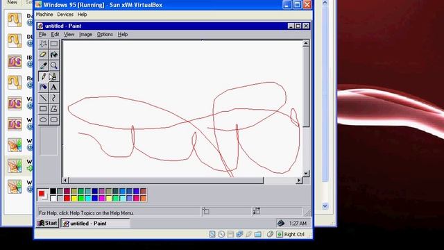Open the Options menu in Paint

pyautogui.click(x=105, y=34)
